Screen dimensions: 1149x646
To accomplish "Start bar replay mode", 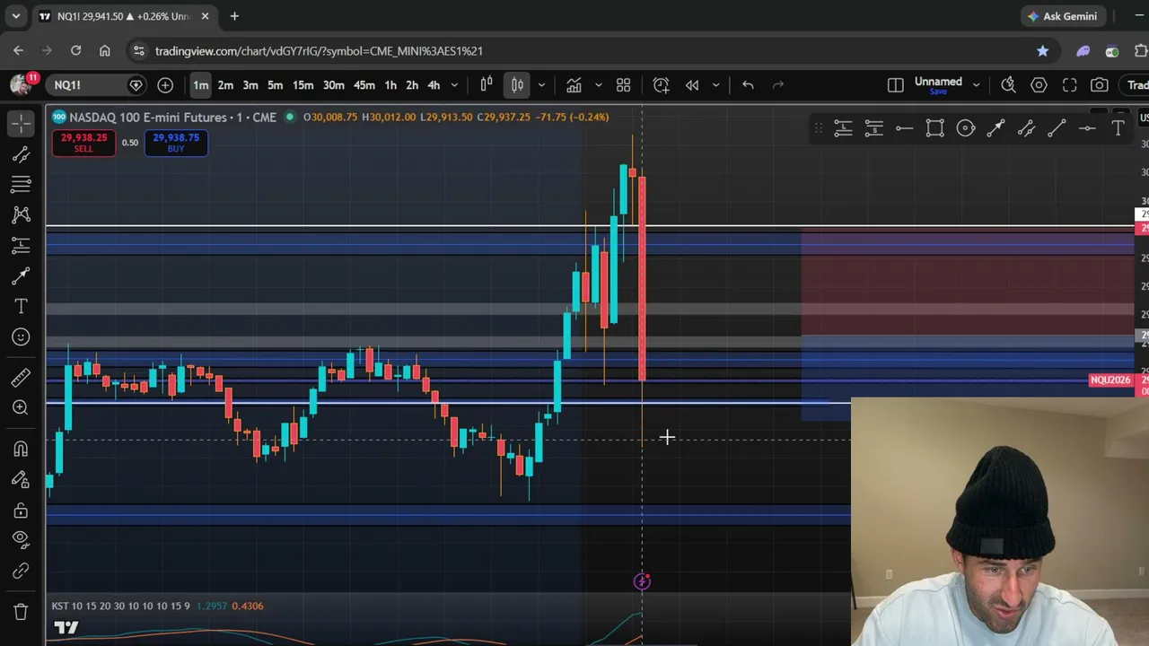I will point(692,85).
